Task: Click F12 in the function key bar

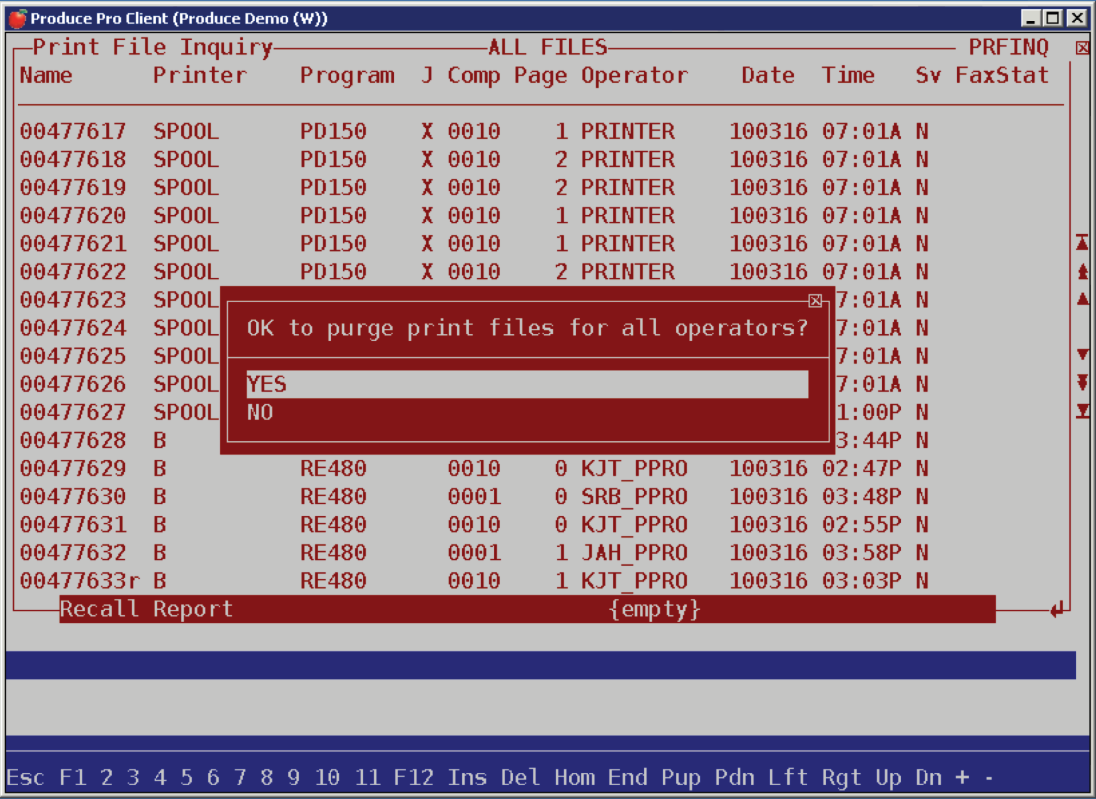Action: [414, 777]
